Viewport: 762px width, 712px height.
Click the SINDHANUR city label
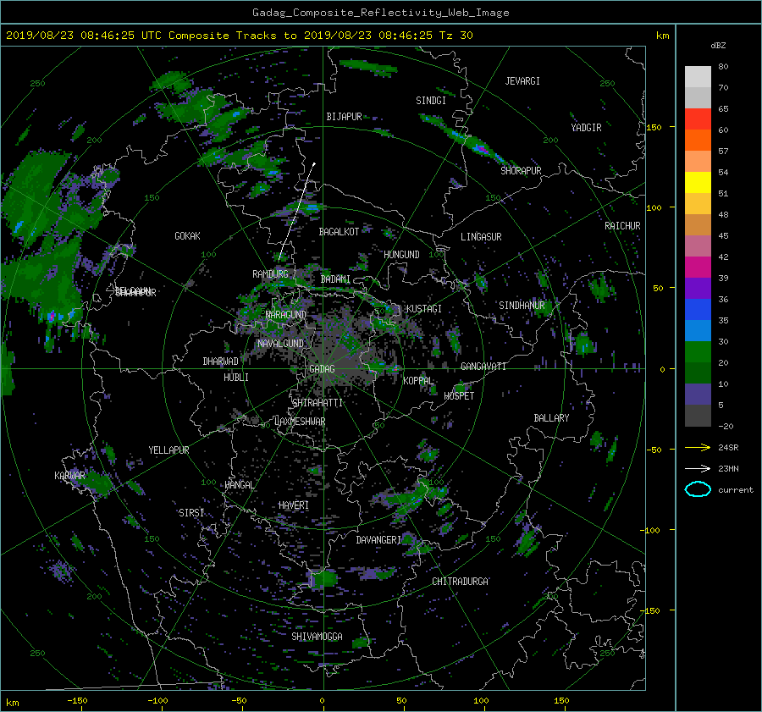pyautogui.click(x=522, y=306)
